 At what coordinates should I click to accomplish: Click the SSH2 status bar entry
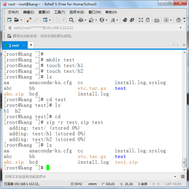(76, 184)
